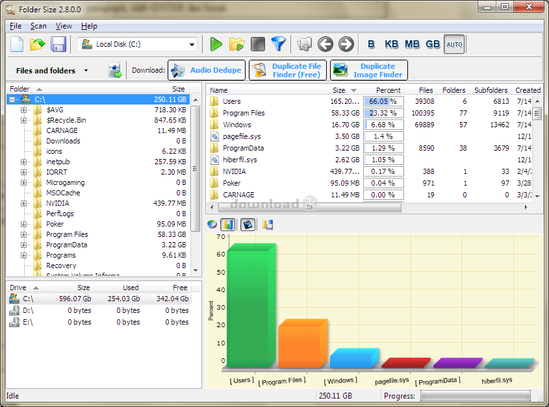Start scan with the green play button
549x407 pixels.
216,44
